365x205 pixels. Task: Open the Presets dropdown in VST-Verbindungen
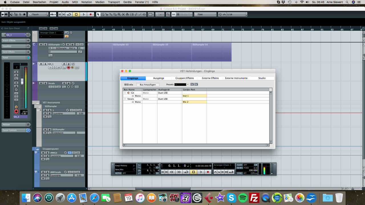188,85
